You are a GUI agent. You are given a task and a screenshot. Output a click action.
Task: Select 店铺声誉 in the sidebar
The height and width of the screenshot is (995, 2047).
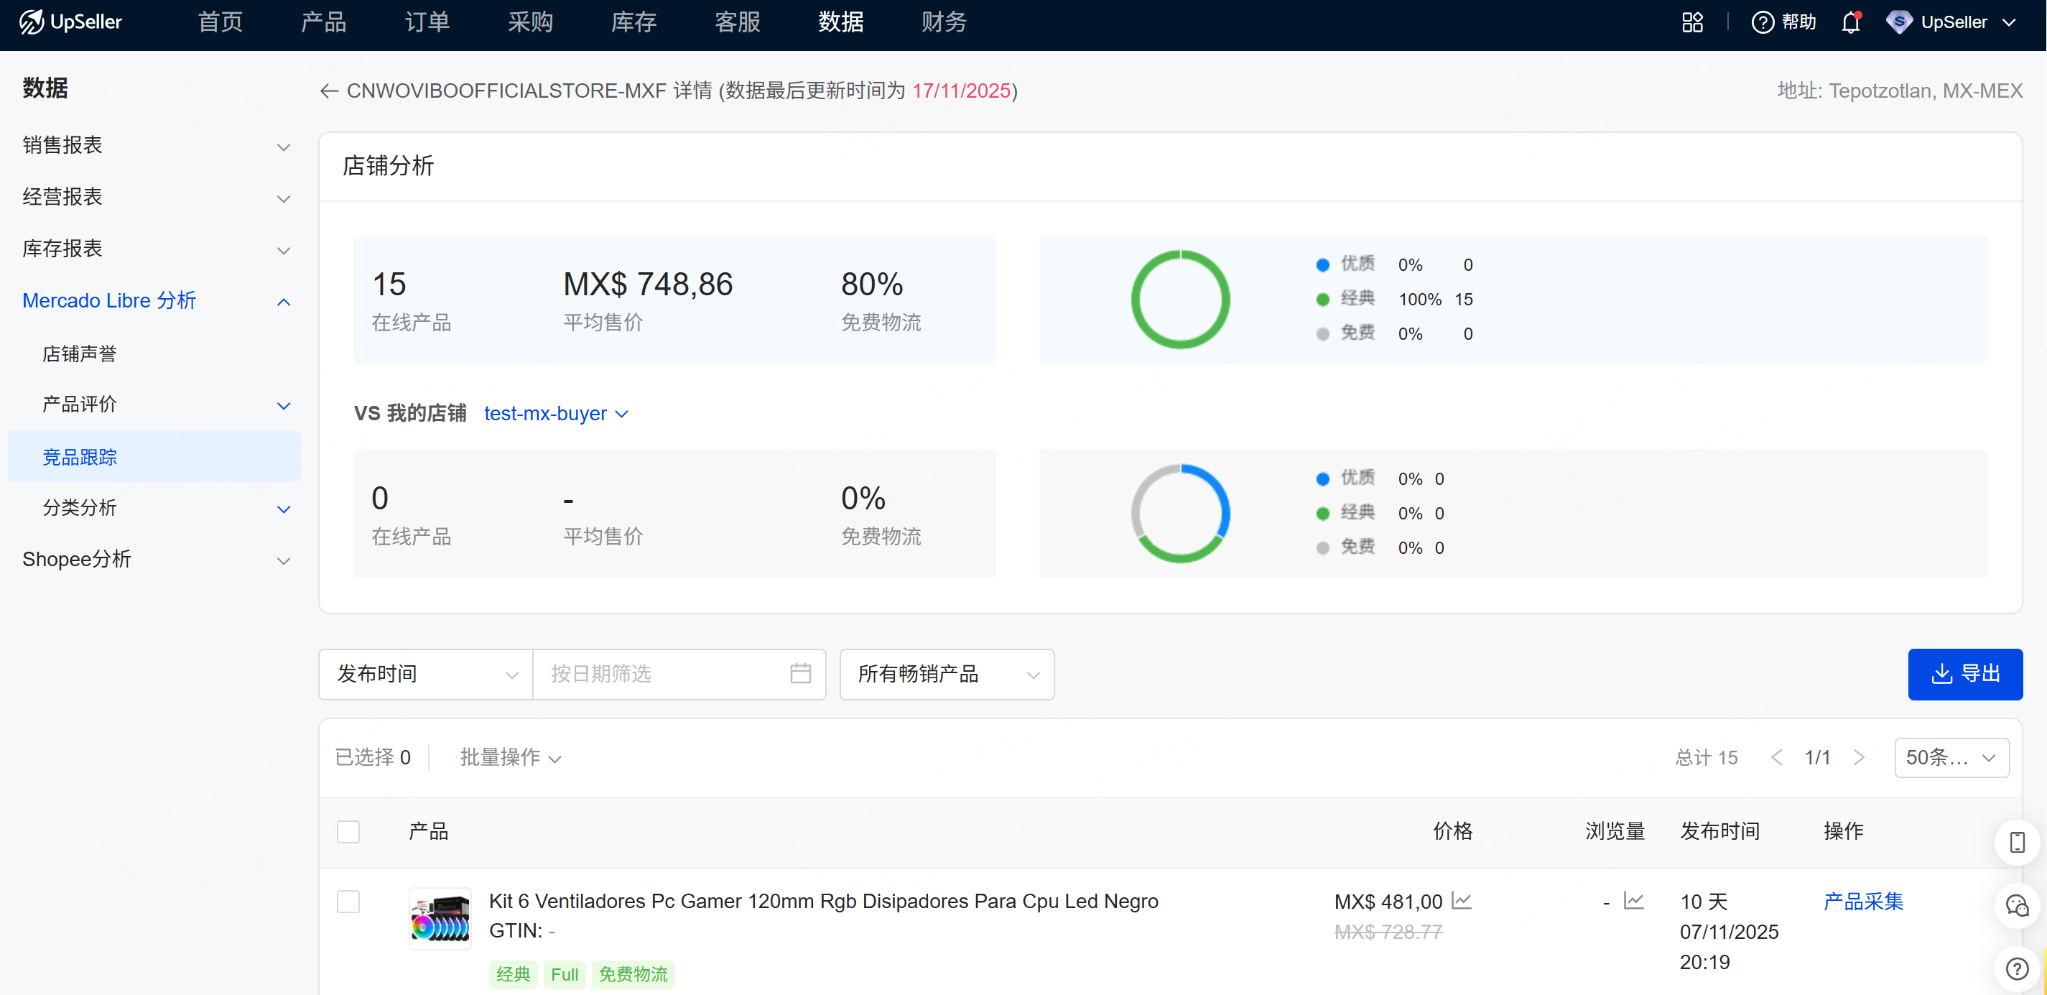point(80,353)
